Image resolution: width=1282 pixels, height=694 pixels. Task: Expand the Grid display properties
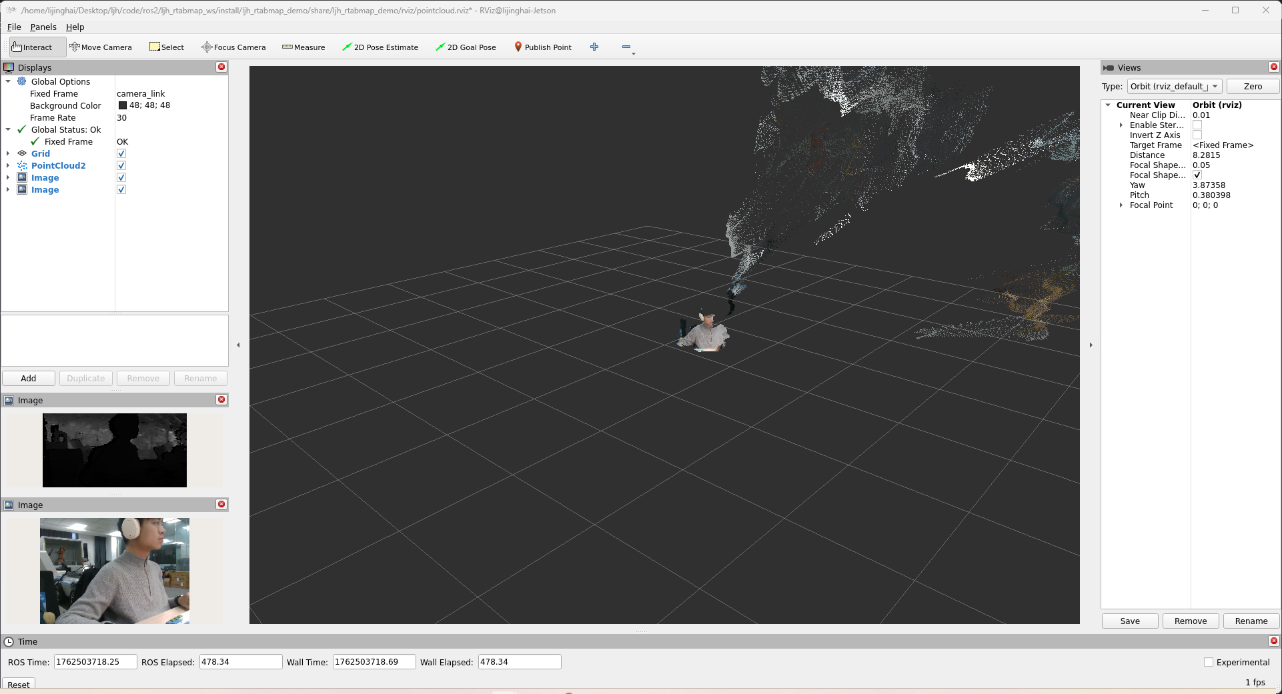click(x=8, y=153)
